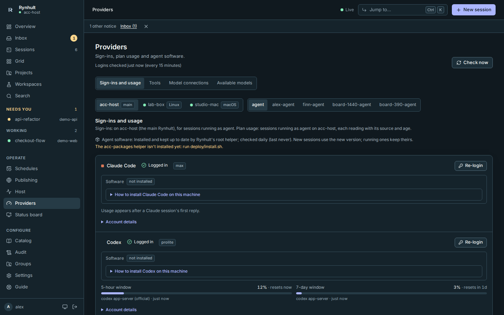The width and height of the screenshot is (504, 315).
Task: Click the Jump to search field
Action: coord(402,10)
